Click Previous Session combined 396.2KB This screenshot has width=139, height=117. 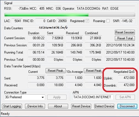(93, 45)
